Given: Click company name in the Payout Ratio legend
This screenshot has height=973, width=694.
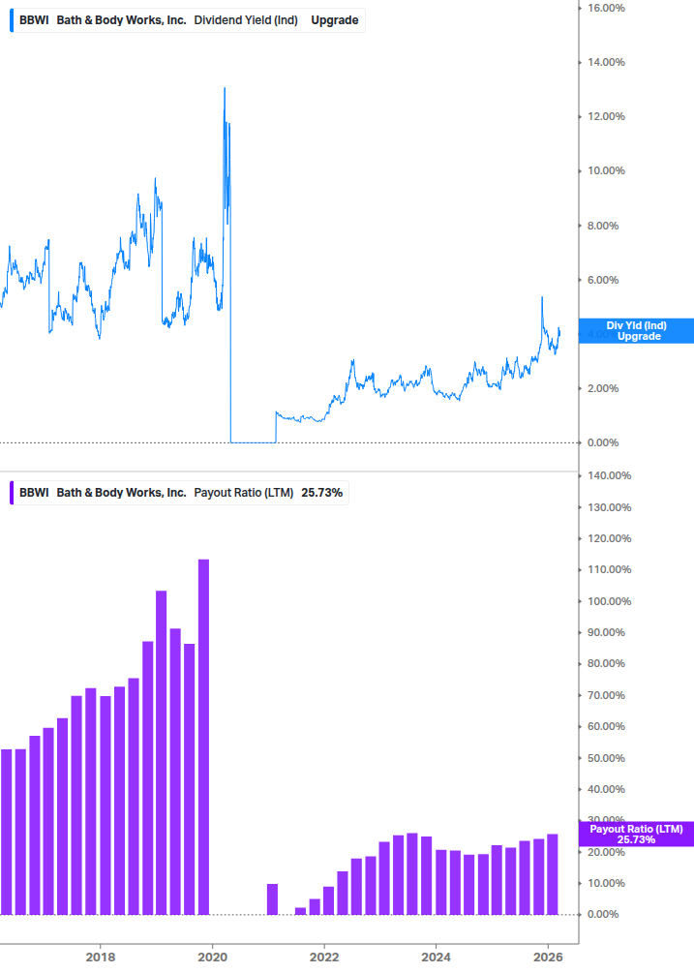Looking at the screenshot, I should (122, 493).
